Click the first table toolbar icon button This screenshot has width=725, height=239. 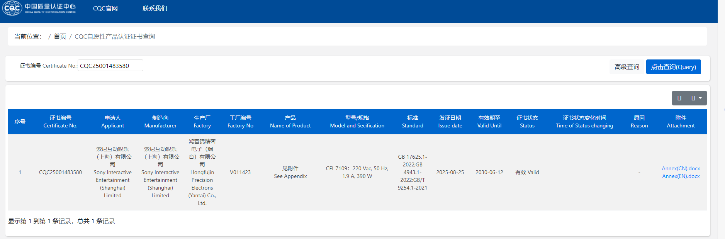(x=679, y=98)
